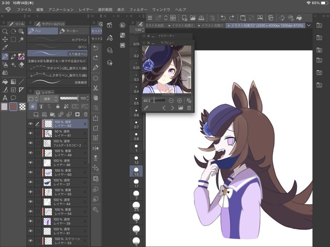Click the lock layer icon
Screen dimensions: 330x247
58,106
